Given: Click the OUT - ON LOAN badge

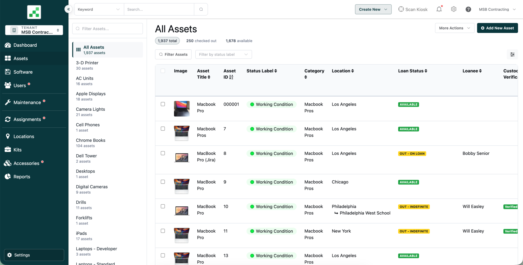Looking at the screenshot, I should (x=412, y=154).
